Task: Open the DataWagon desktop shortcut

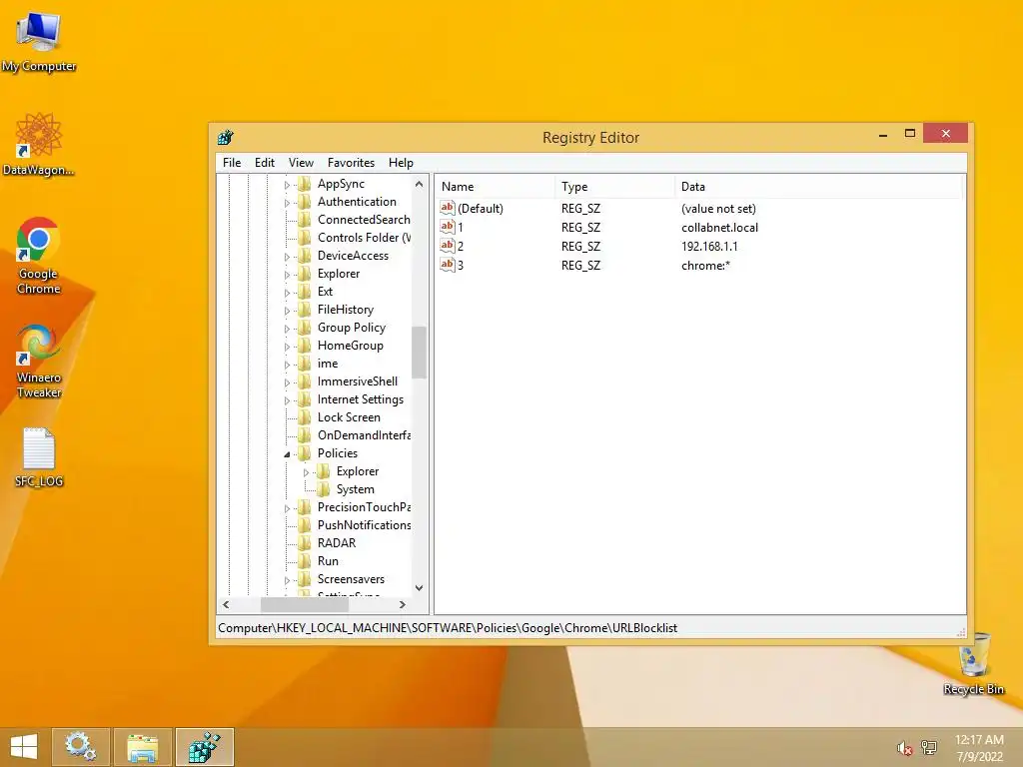Action: 39,144
